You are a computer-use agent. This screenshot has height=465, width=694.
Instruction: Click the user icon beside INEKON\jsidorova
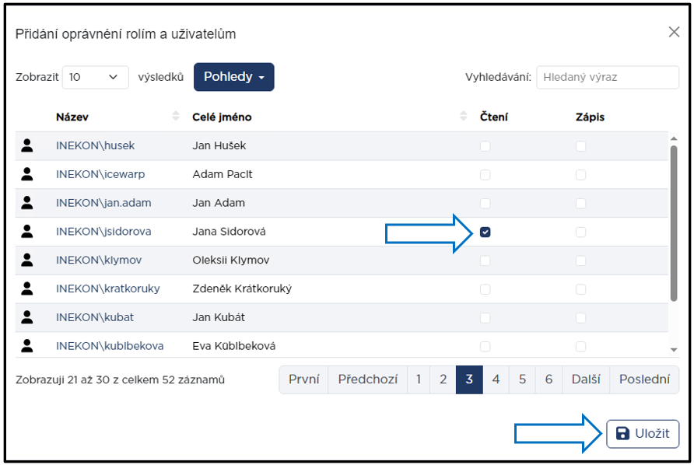27,232
